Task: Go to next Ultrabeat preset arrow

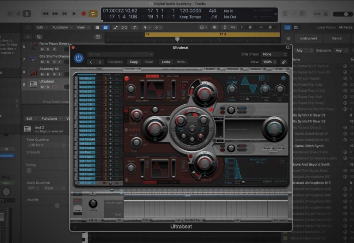Action: click(x=100, y=62)
